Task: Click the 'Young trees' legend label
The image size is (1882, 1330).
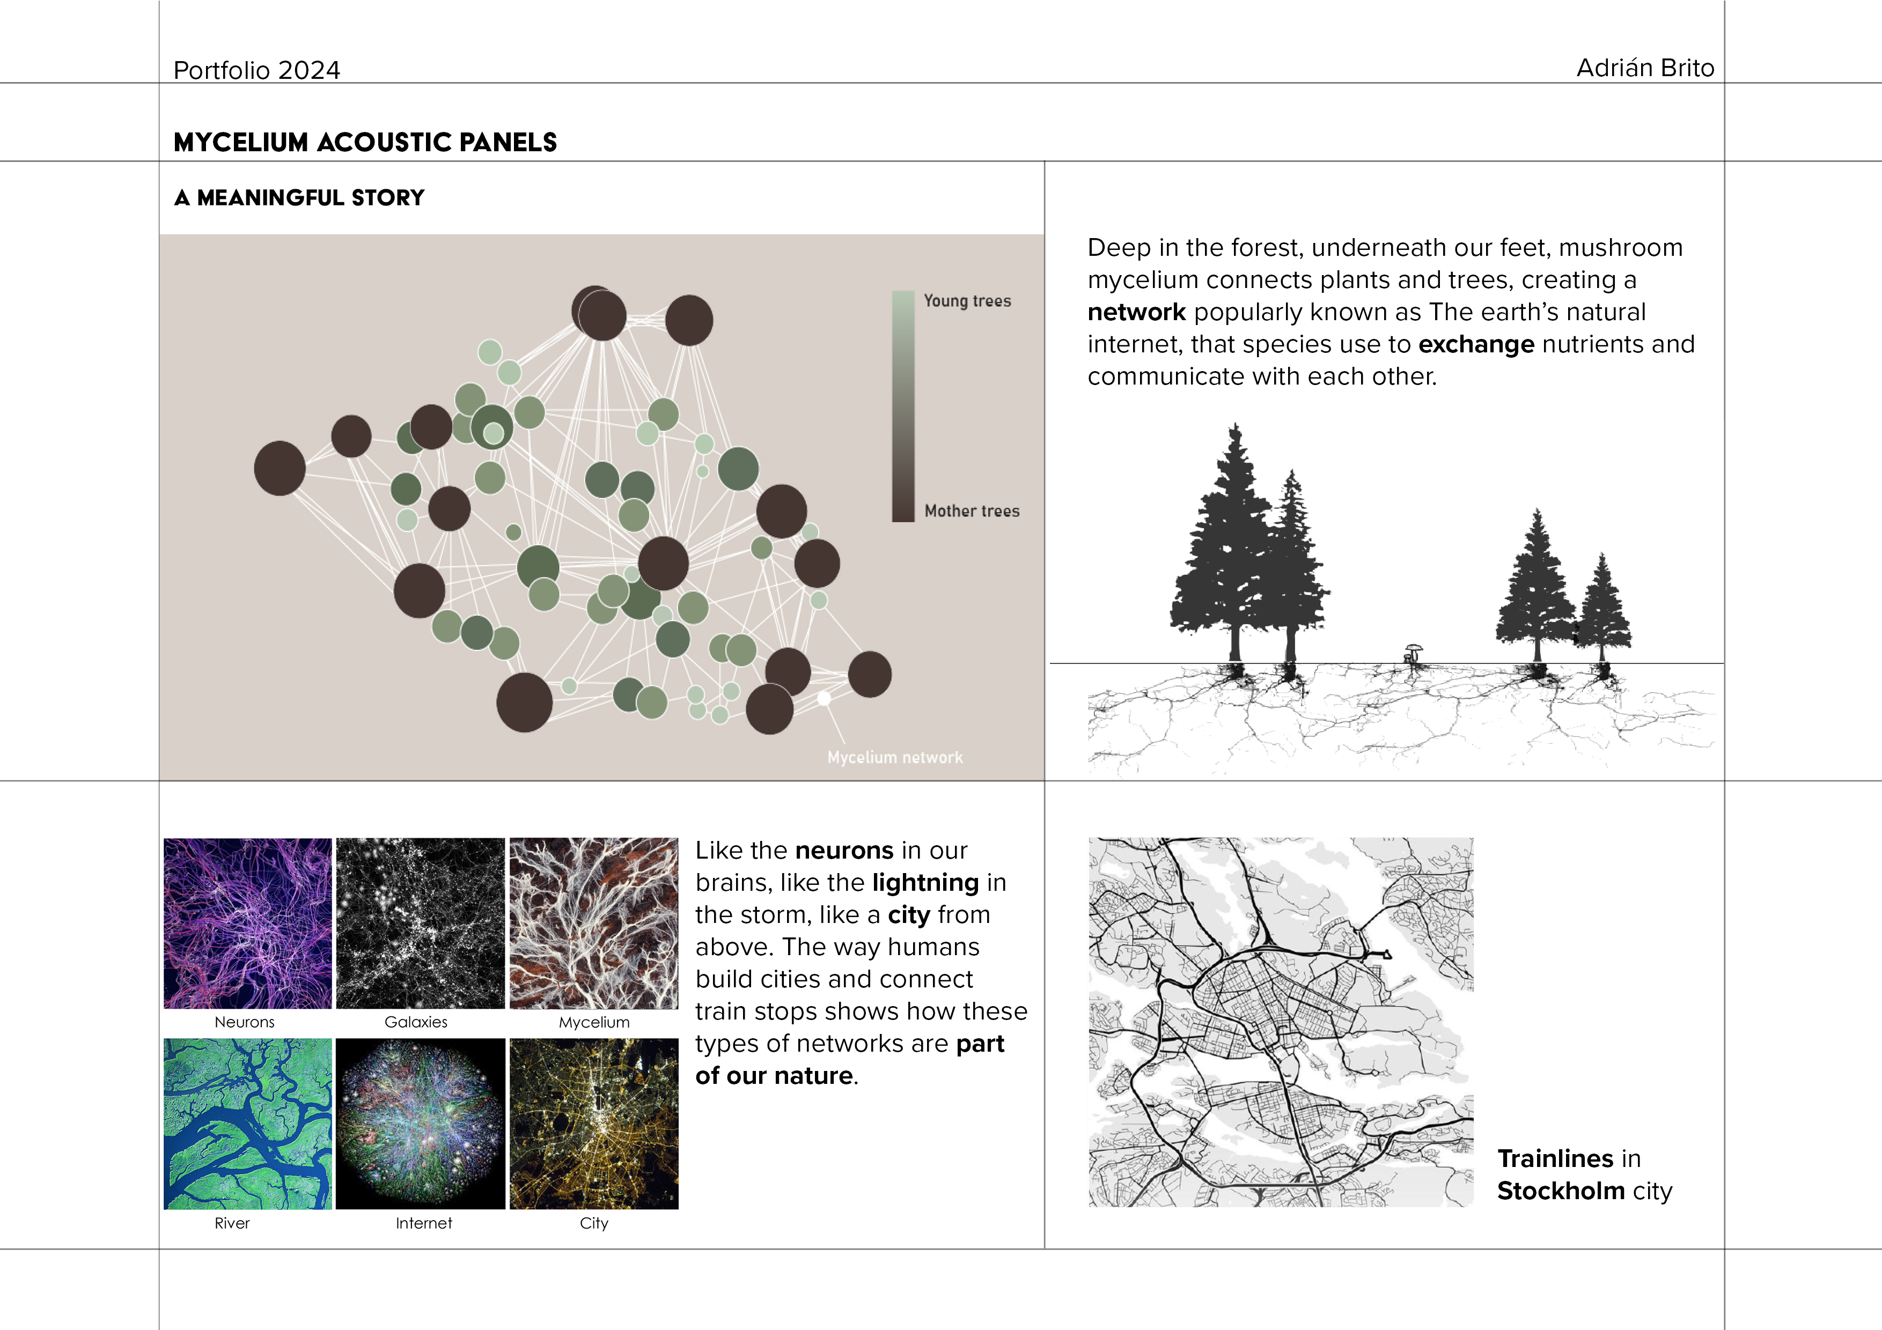Action: click(x=967, y=301)
